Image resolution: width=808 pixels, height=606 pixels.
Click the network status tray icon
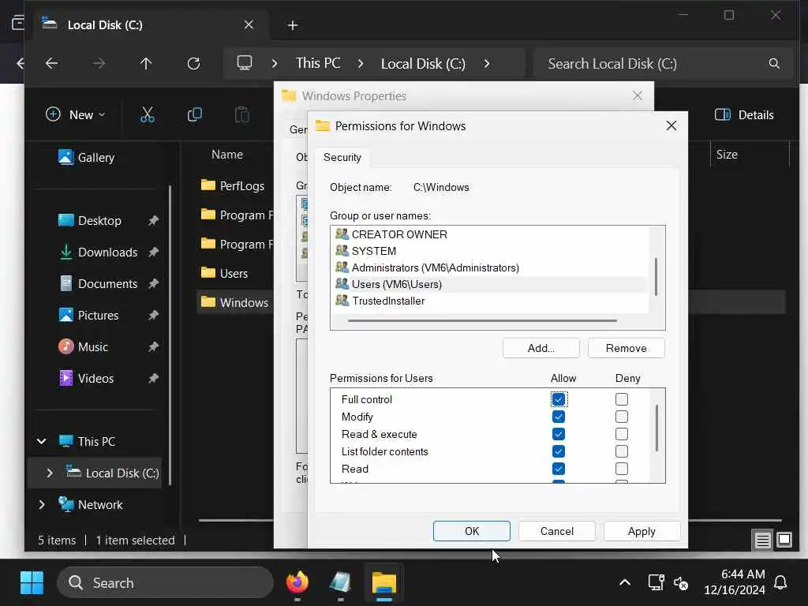pyautogui.click(x=656, y=583)
